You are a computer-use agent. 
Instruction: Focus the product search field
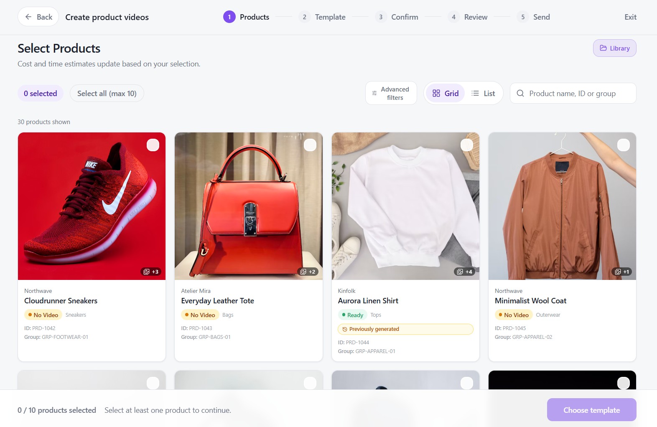tap(573, 93)
